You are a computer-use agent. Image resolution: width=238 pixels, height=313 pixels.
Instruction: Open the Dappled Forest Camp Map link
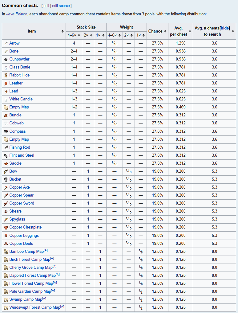click(x=32, y=276)
